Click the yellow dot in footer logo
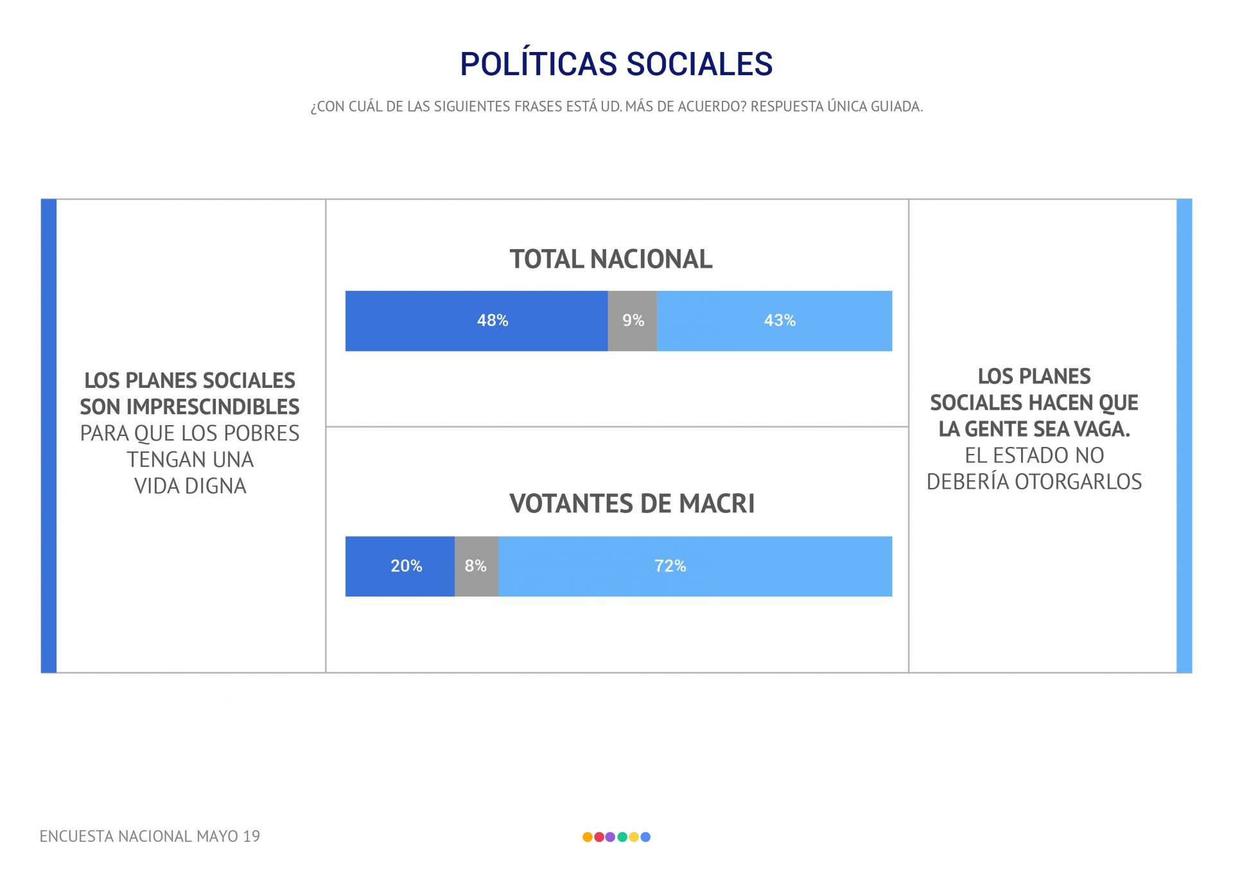 634,837
